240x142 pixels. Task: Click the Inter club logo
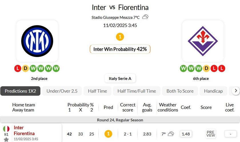tap(37, 41)
